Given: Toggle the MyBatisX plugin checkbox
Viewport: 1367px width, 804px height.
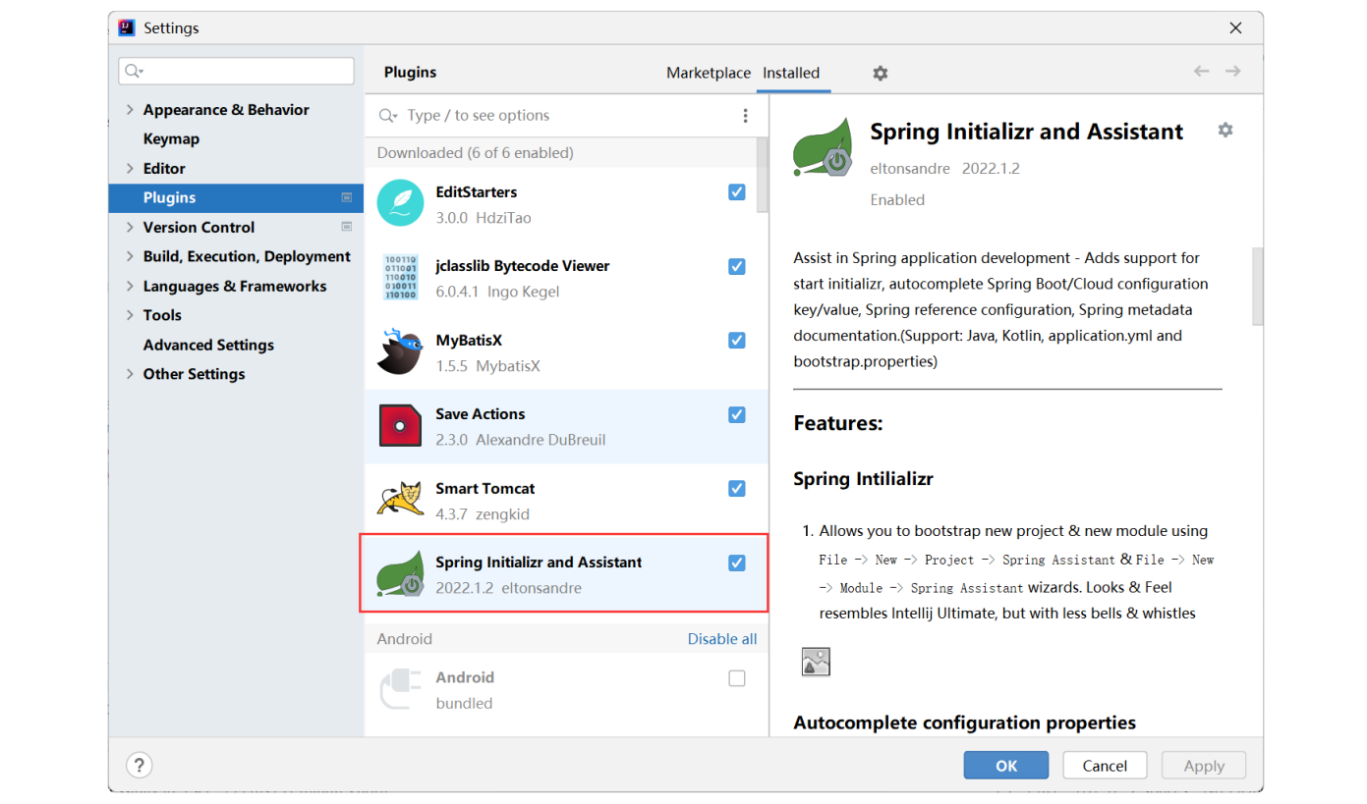Looking at the screenshot, I should pos(737,341).
